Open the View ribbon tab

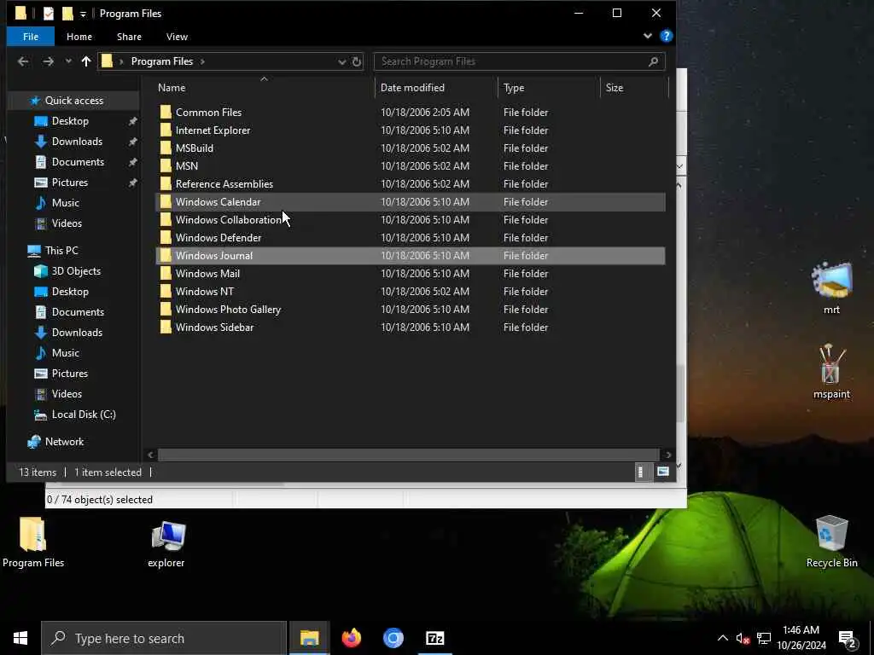tap(177, 37)
